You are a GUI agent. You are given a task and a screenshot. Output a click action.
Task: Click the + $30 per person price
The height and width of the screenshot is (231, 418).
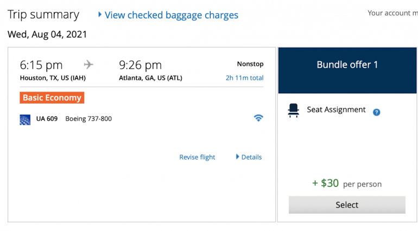347,183
